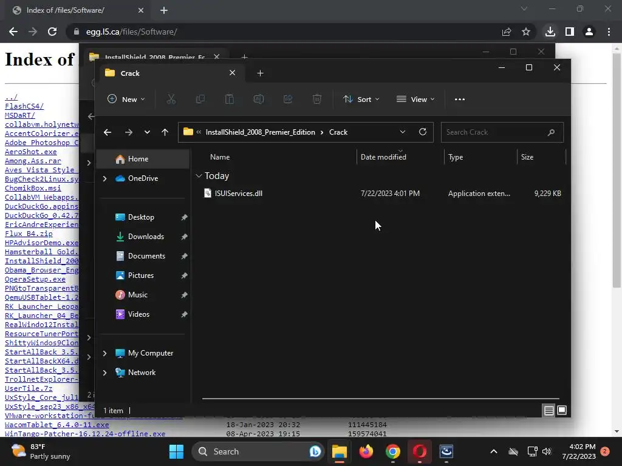The height and width of the screenshot is (466, 622).
Task: Open the WacomTablet_6.4.0-11.exe link
Action: (56, 425)
